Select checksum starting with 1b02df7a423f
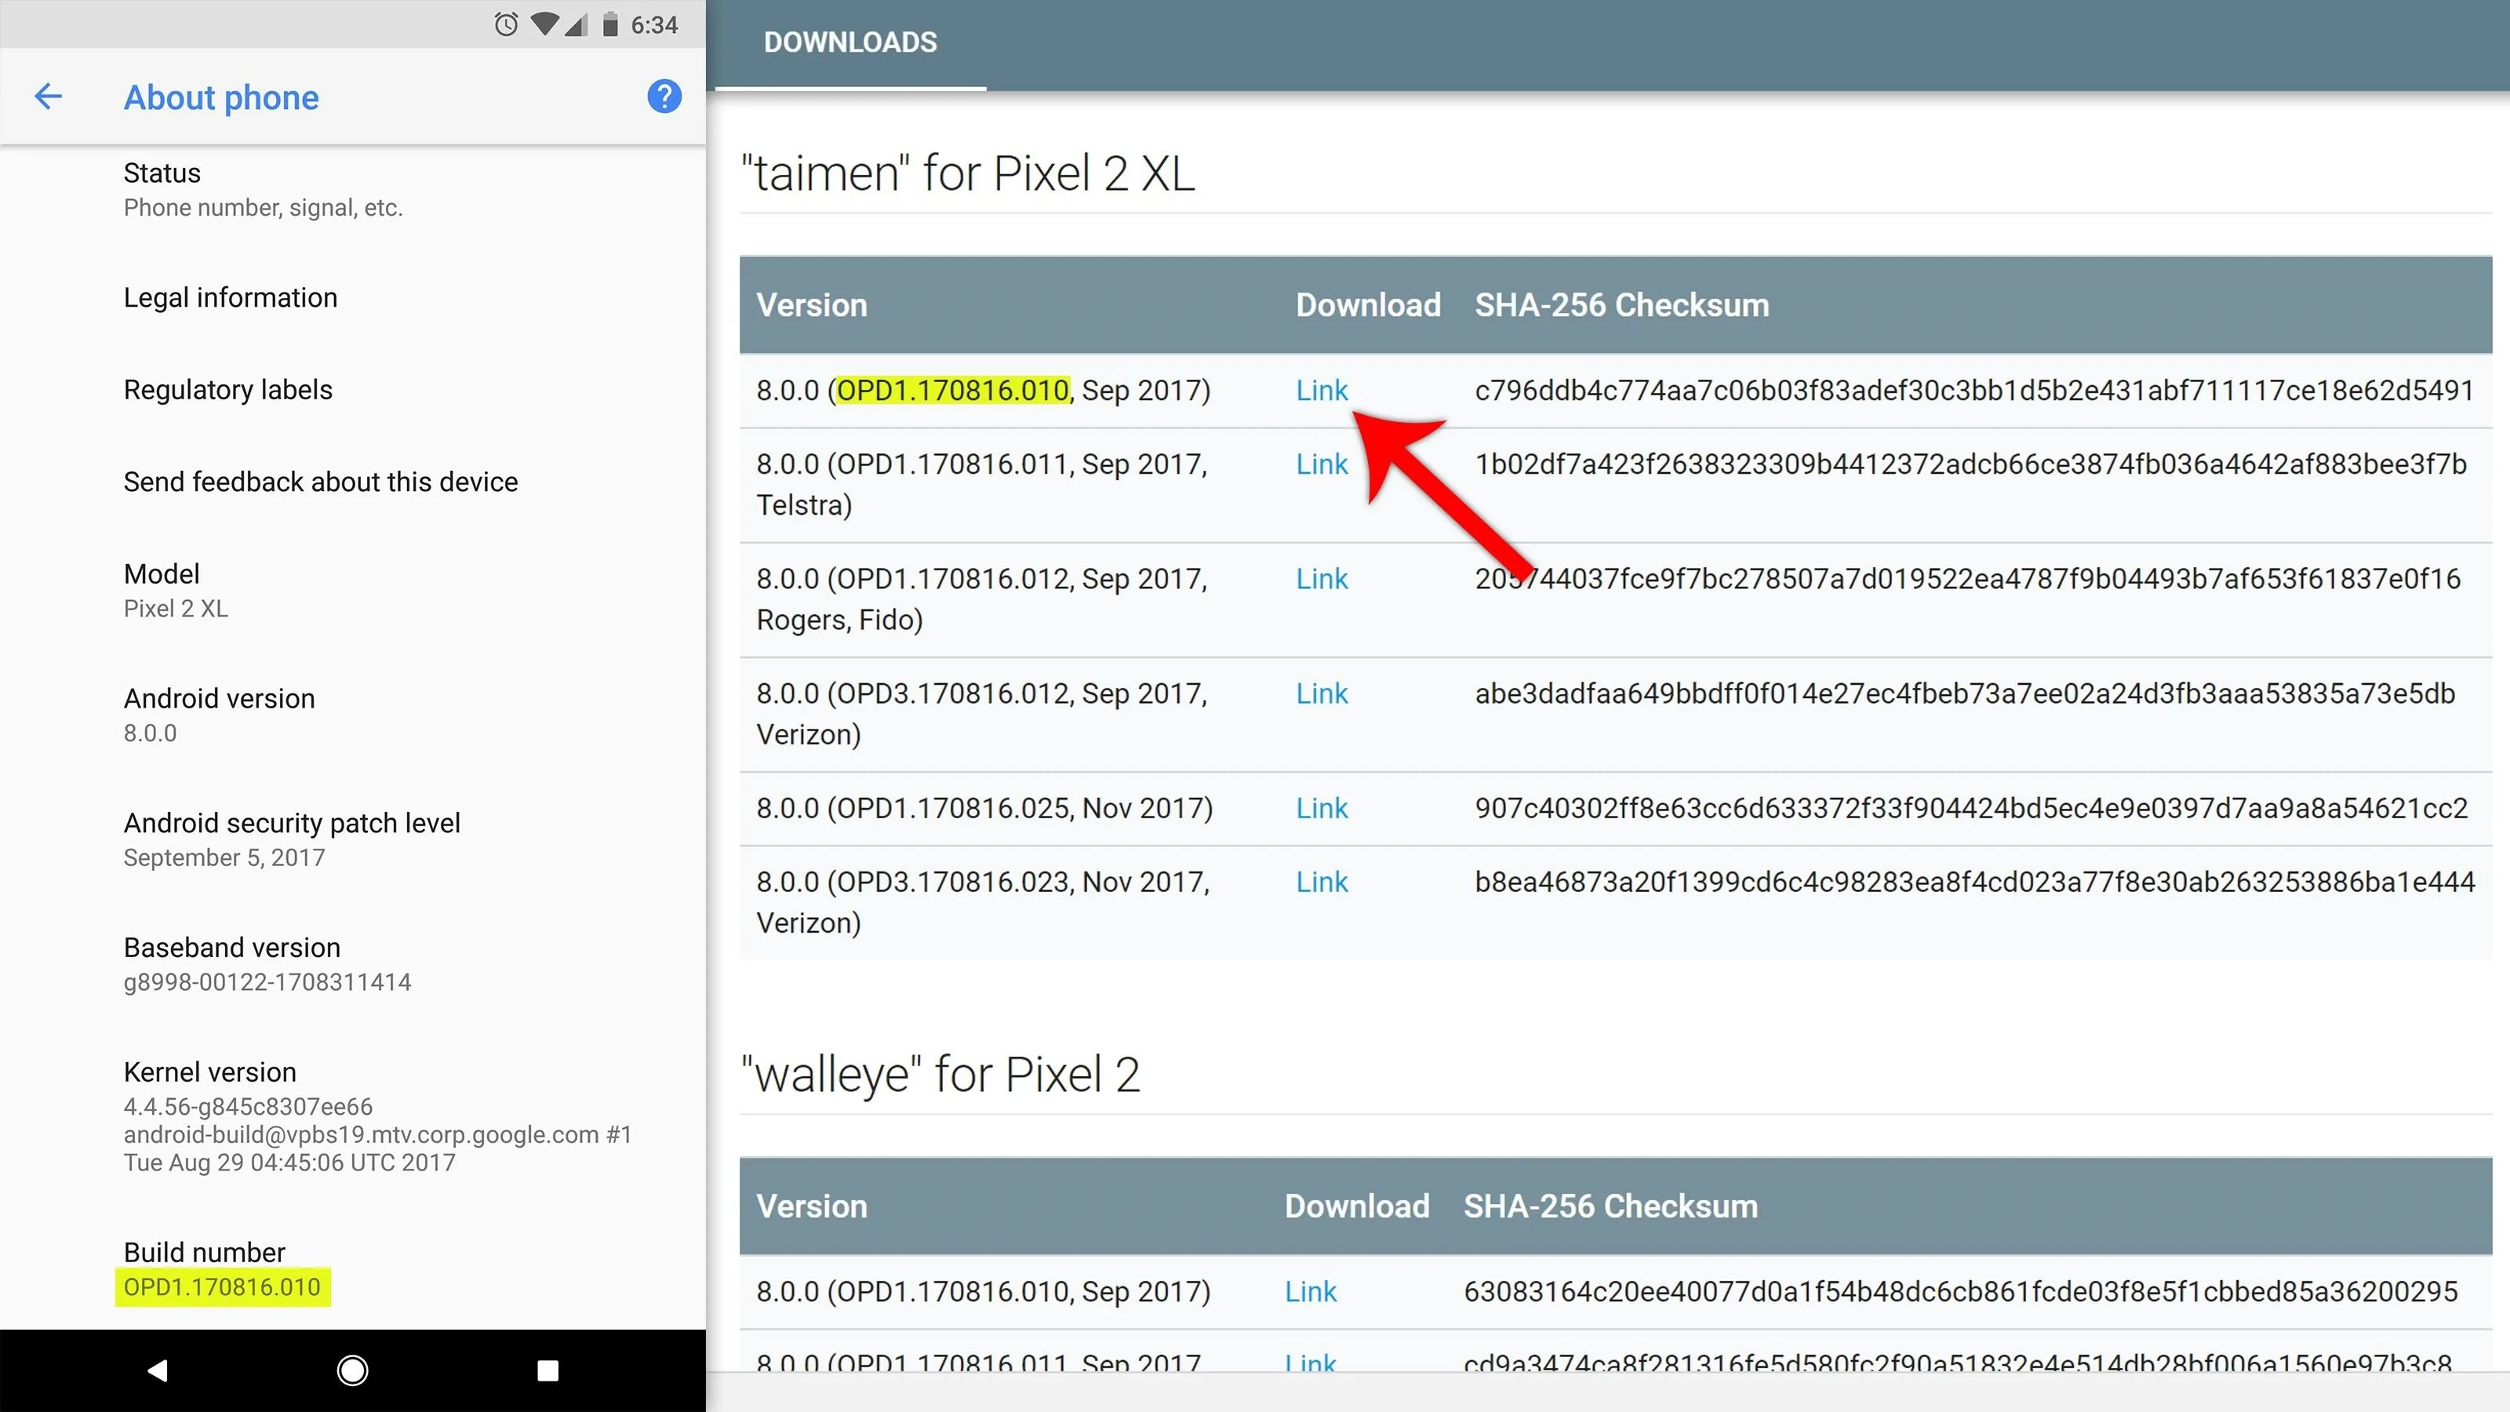This screenshot has height=1412, width=2510. pos(1970,464)
